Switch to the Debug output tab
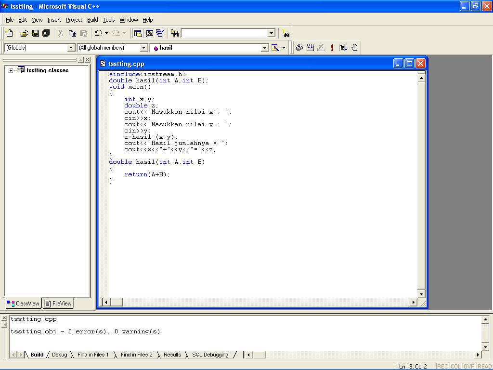Screen dimensions: 493x370 (x=59, y=355)
